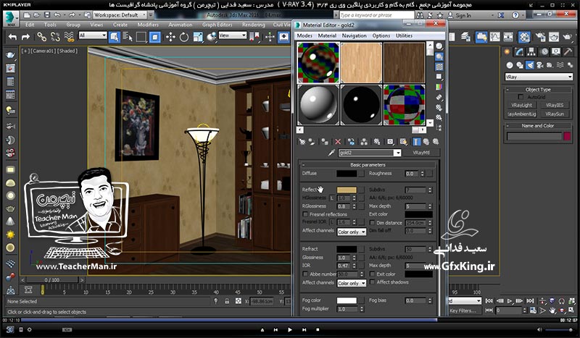Image resolution: width=580 pixels, height=338 pixels.
Task: Open the selection filter All dropdown
Action: coord(93,35)
